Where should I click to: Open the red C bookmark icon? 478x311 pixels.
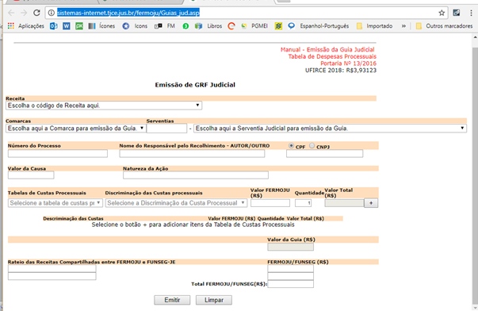tap(231, 26)
